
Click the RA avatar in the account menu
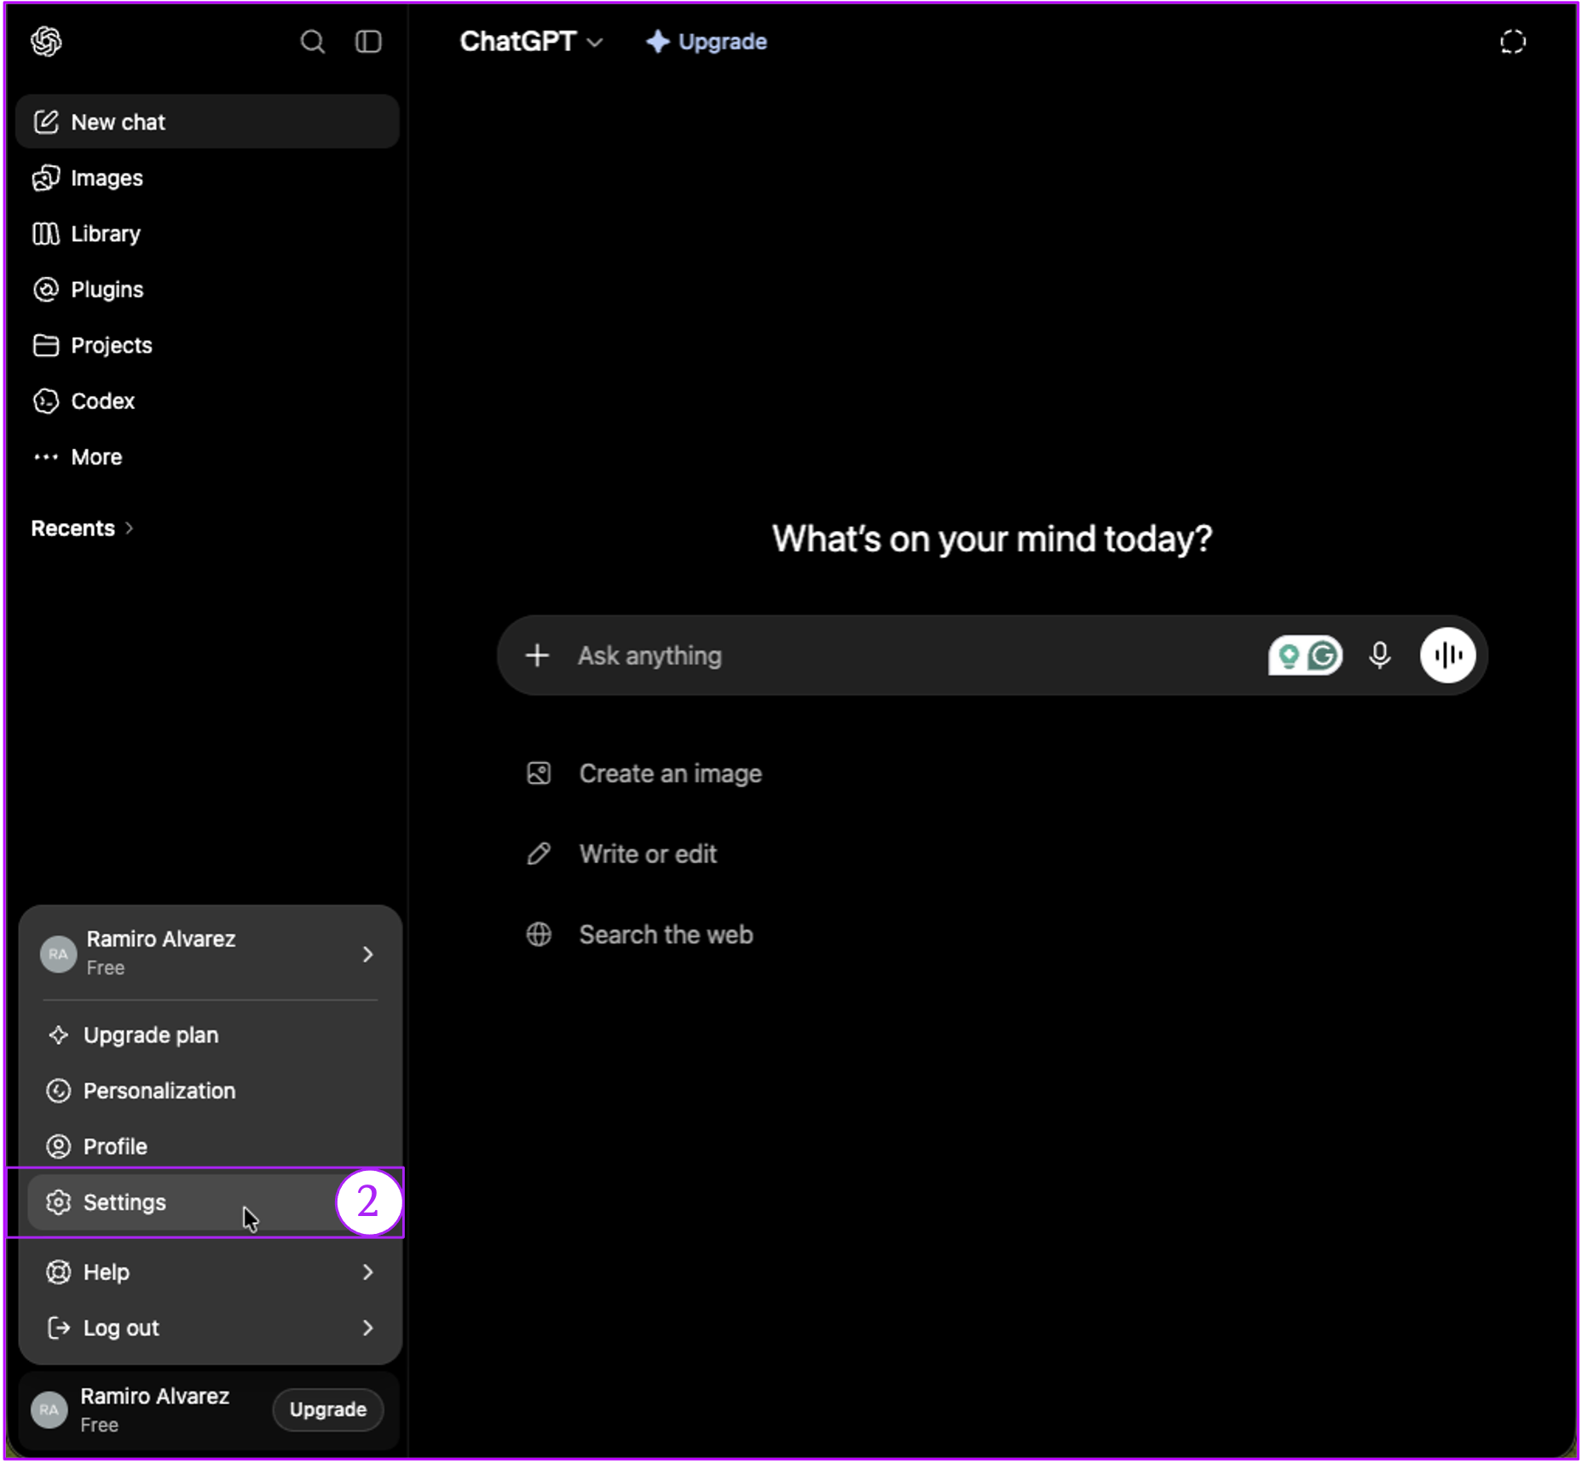(x=58, y=954)
